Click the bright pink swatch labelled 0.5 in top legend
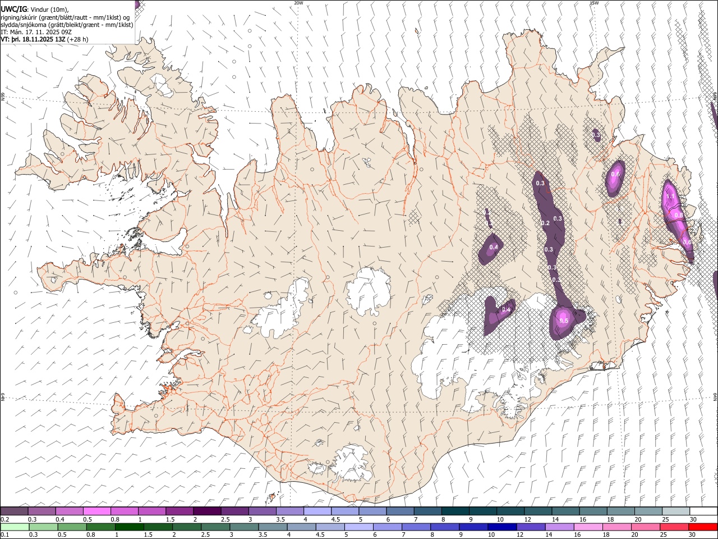The height and width of the screenshot is (539, 718). (97, 511)
